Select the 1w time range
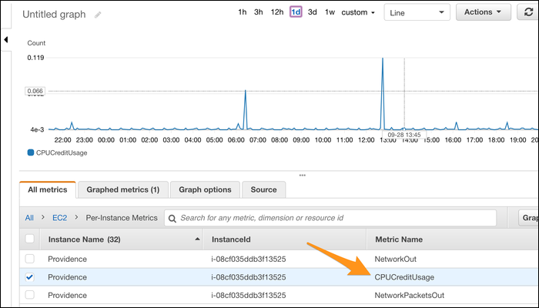The height and width of the screenshot is (308, 539). coord(330,12)
